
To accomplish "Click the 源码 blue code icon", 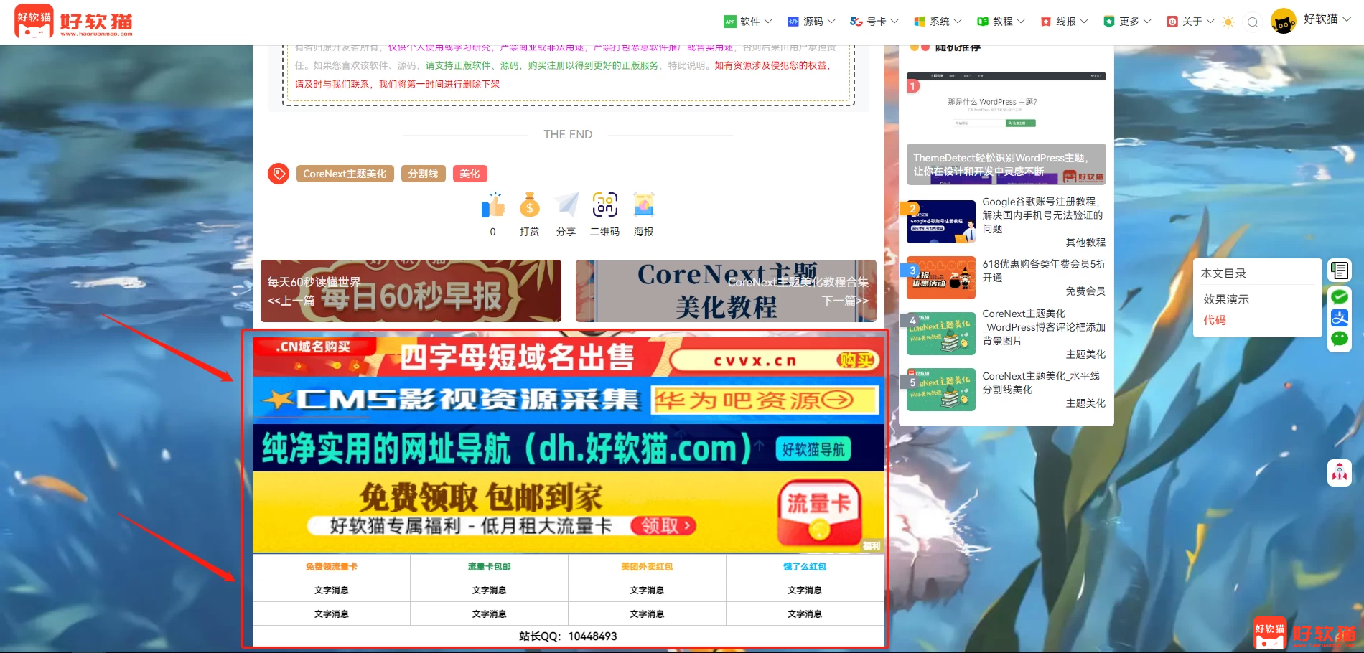I will (793, 22).
